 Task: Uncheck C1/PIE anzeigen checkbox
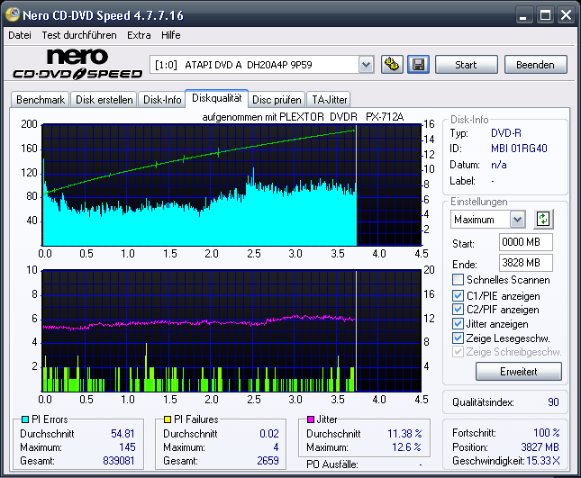(x=458, y=296)
